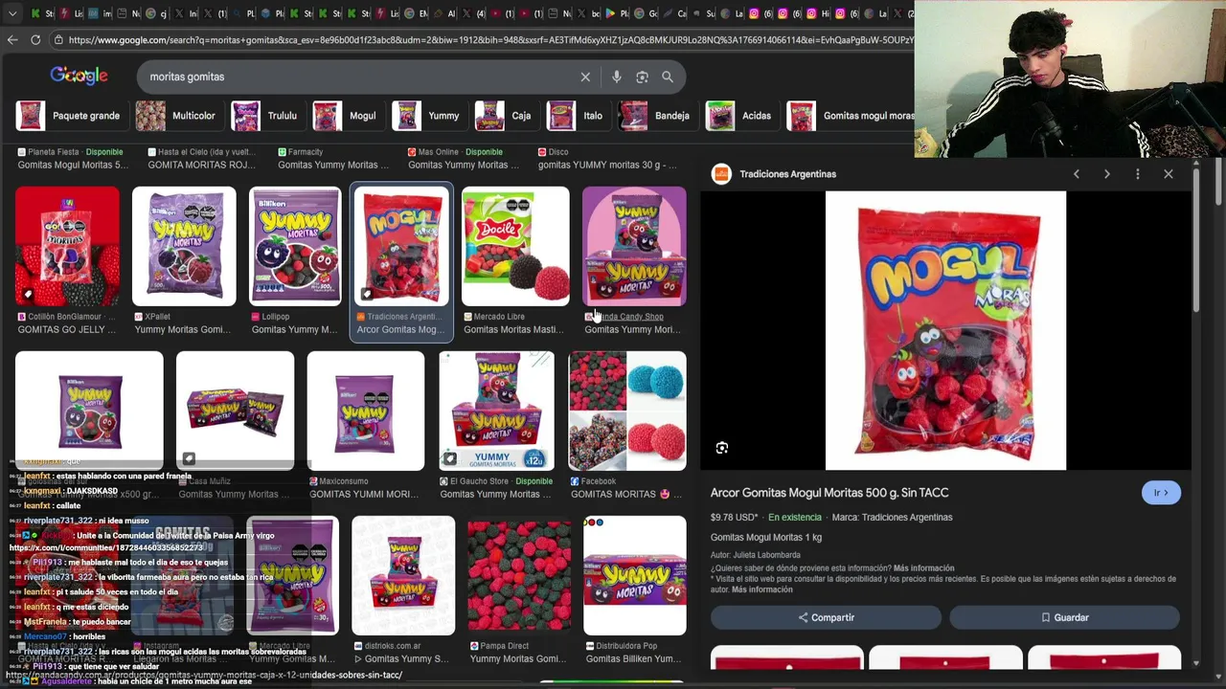Clear the search box text
The image size is (1226, 689).
(585, 77)
